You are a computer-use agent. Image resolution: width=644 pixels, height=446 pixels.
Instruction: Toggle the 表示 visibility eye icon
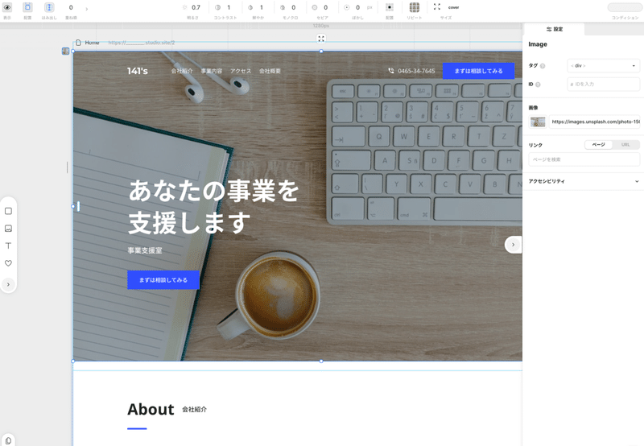(7, 7)
